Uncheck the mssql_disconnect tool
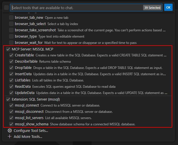Image resolution: width=178 pixels, height=145 pixels. (x=11, y=112)
